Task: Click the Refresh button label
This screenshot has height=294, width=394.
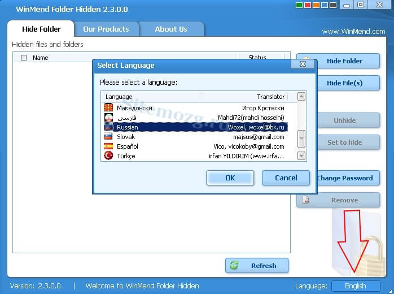Action: click(x=264, y=266)
